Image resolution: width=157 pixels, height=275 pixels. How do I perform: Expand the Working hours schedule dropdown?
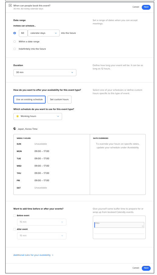click(x=38, y=116)
